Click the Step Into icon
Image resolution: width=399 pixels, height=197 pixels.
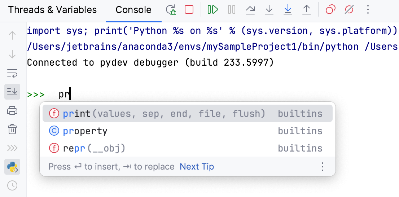(x=269, y=10)
